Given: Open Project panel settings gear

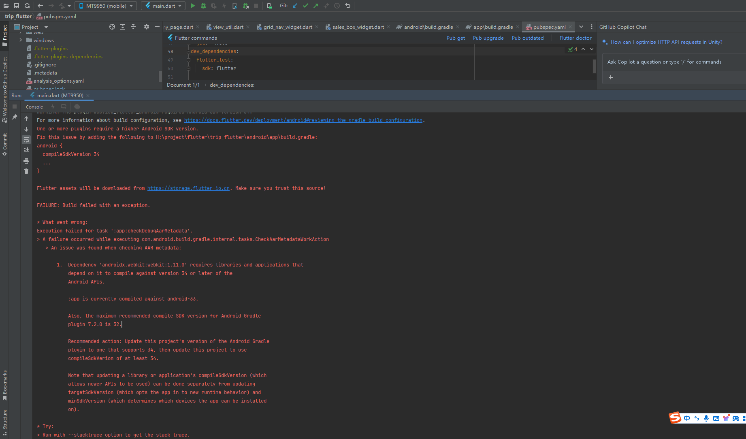Looking at the screenshot, I should [147, 27].
